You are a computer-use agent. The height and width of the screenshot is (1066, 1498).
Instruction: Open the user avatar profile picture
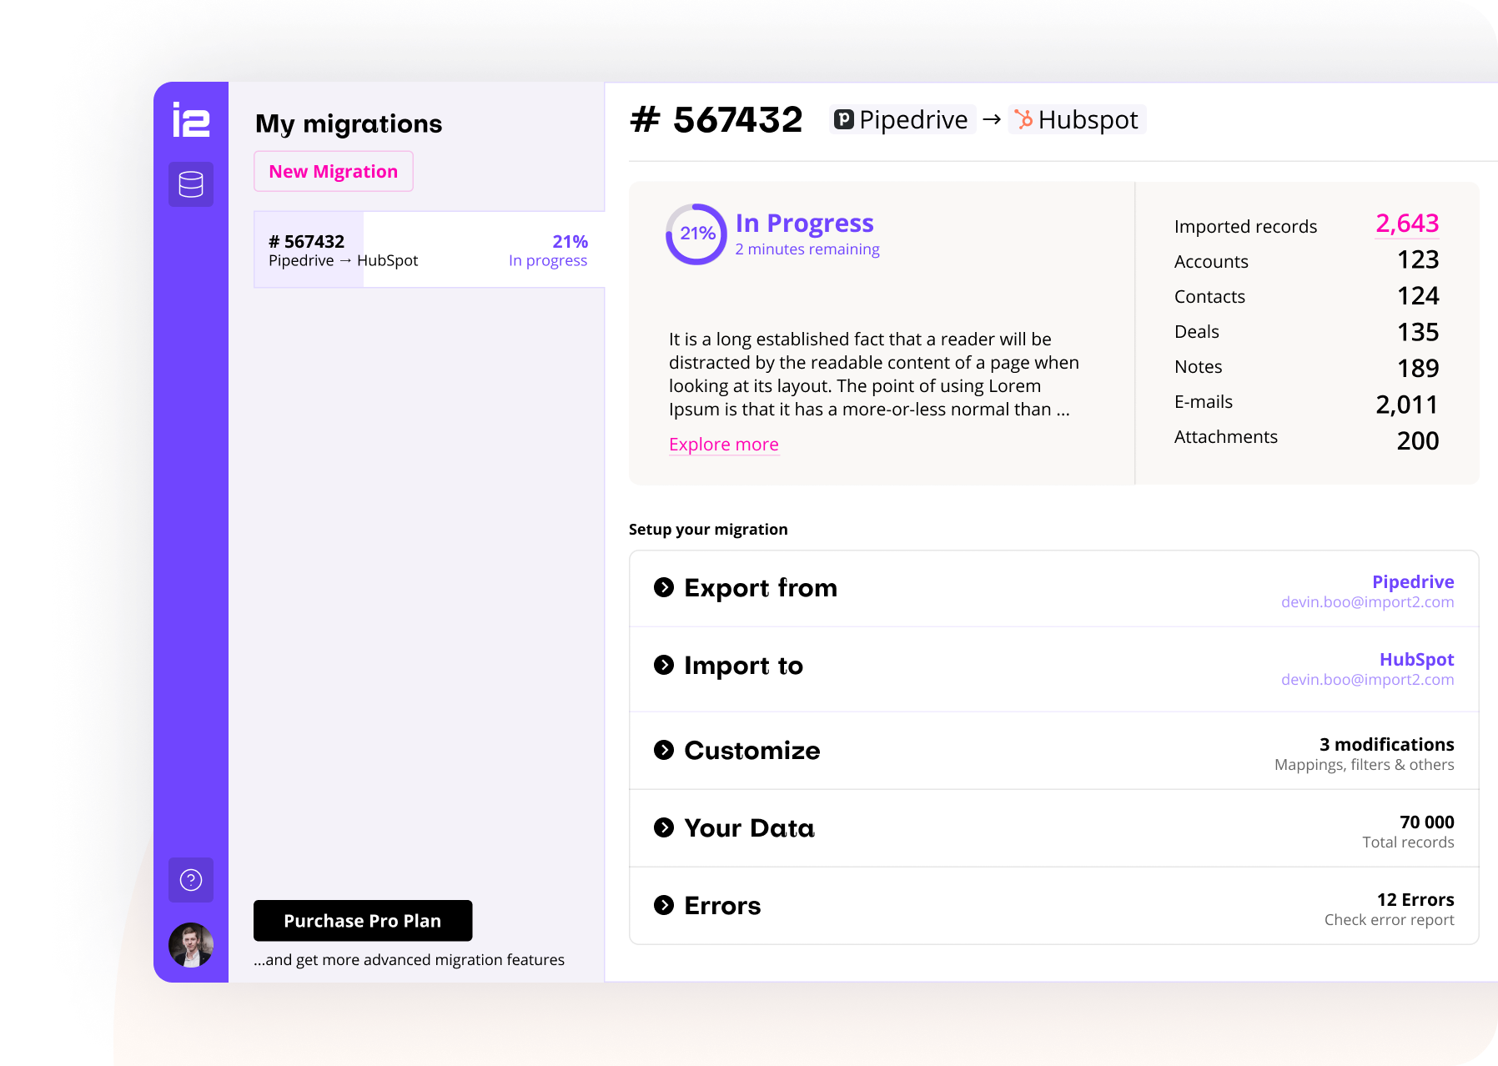(x=190, y=945)
